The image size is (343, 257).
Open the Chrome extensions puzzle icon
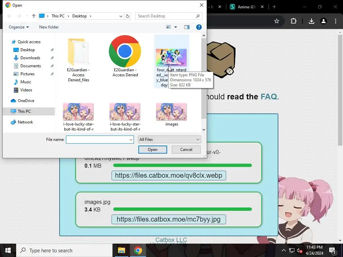293,21
